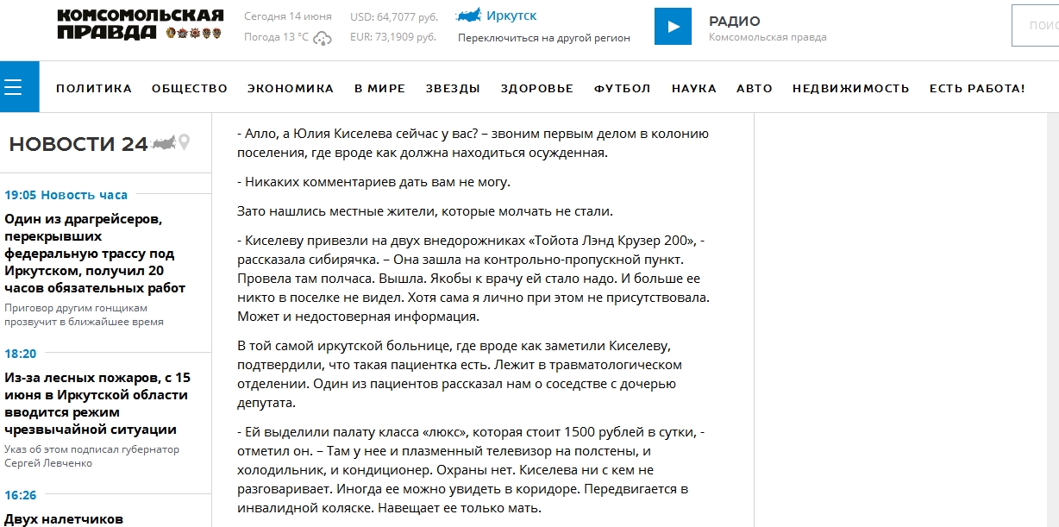This screenshot has height=527, width=1059.
Task: Navigate to the ФУТБОЛ section
Action: (623, 88)
